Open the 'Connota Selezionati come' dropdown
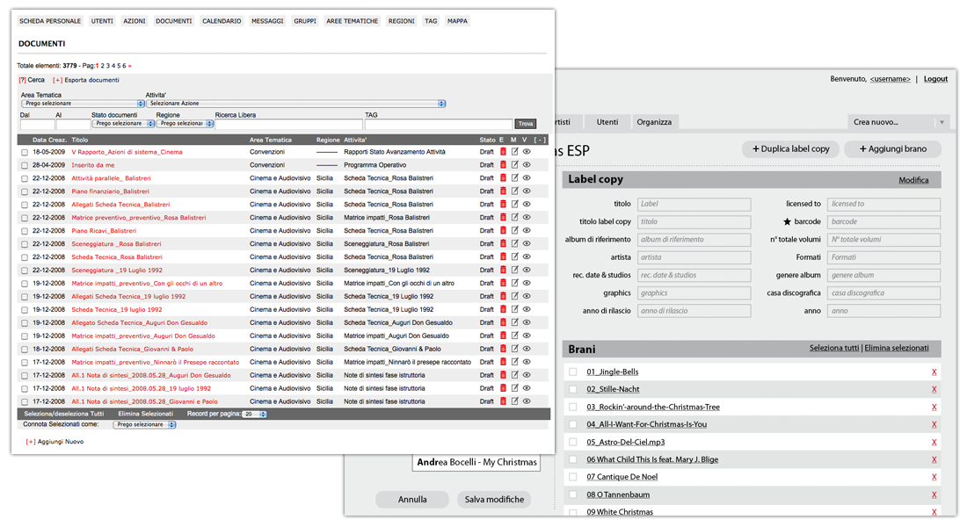967x527 pixels. pyautogui.click(x=145, y=425)
